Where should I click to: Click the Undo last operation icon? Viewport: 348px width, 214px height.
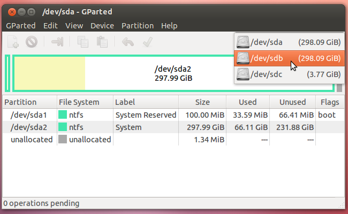tap(128, 42)
